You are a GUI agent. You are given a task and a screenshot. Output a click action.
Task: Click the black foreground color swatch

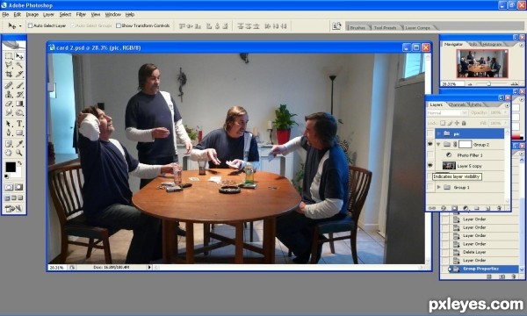[x=11, y=167]
